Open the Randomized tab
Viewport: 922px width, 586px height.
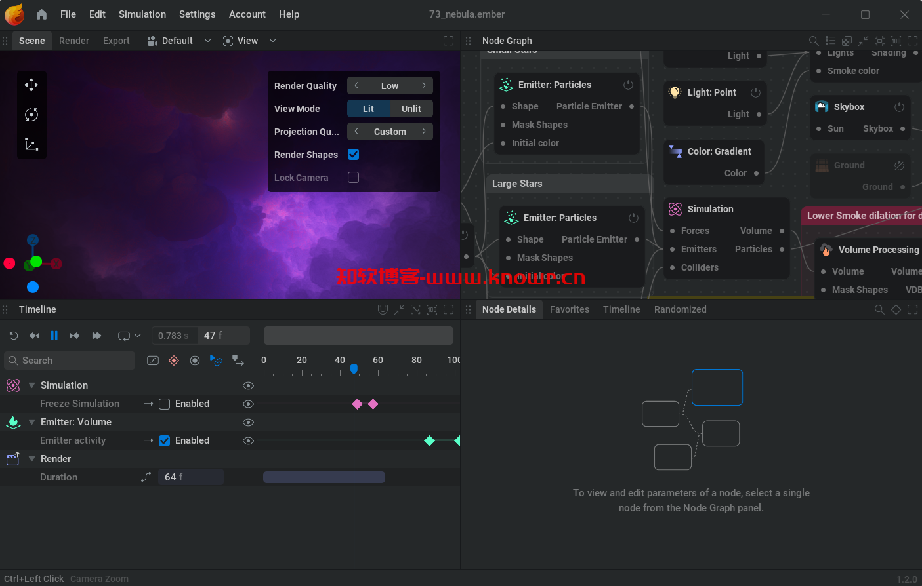pos(681,309)
